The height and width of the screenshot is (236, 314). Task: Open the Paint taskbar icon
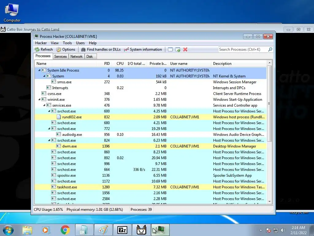[x=103, y=230]
